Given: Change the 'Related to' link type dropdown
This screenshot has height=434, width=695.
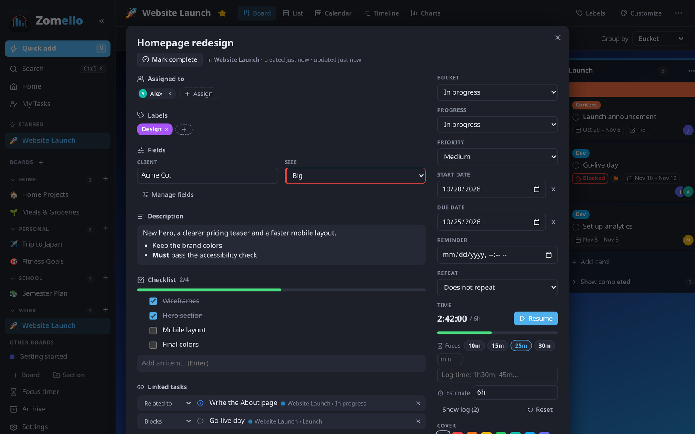Looking at the screenshot, I should click(x=167, y=404).
